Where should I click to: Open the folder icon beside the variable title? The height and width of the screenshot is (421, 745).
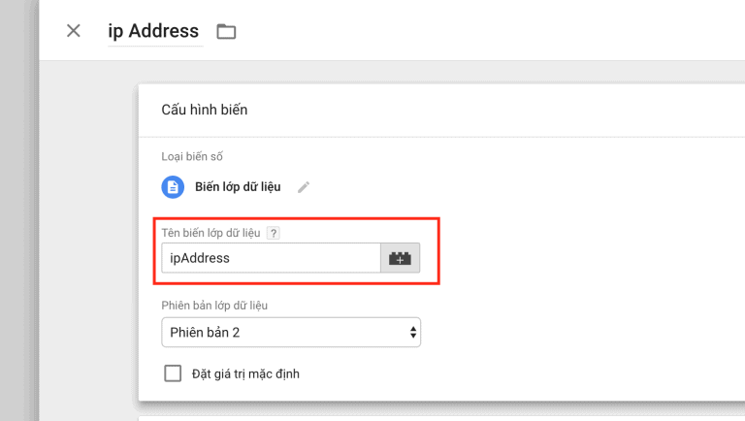[226, 31]
